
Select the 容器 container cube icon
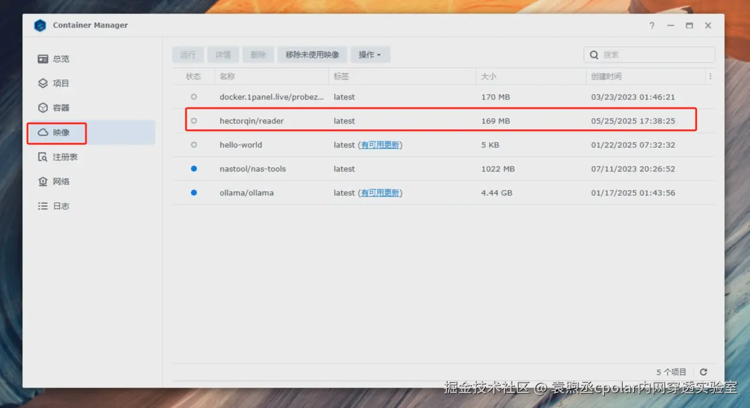click(x=43, y=108)
